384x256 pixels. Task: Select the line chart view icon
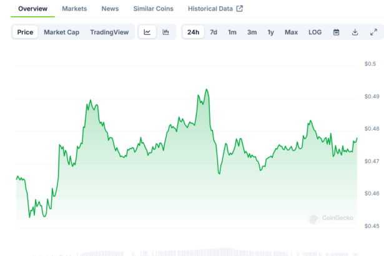click(147, 32)
